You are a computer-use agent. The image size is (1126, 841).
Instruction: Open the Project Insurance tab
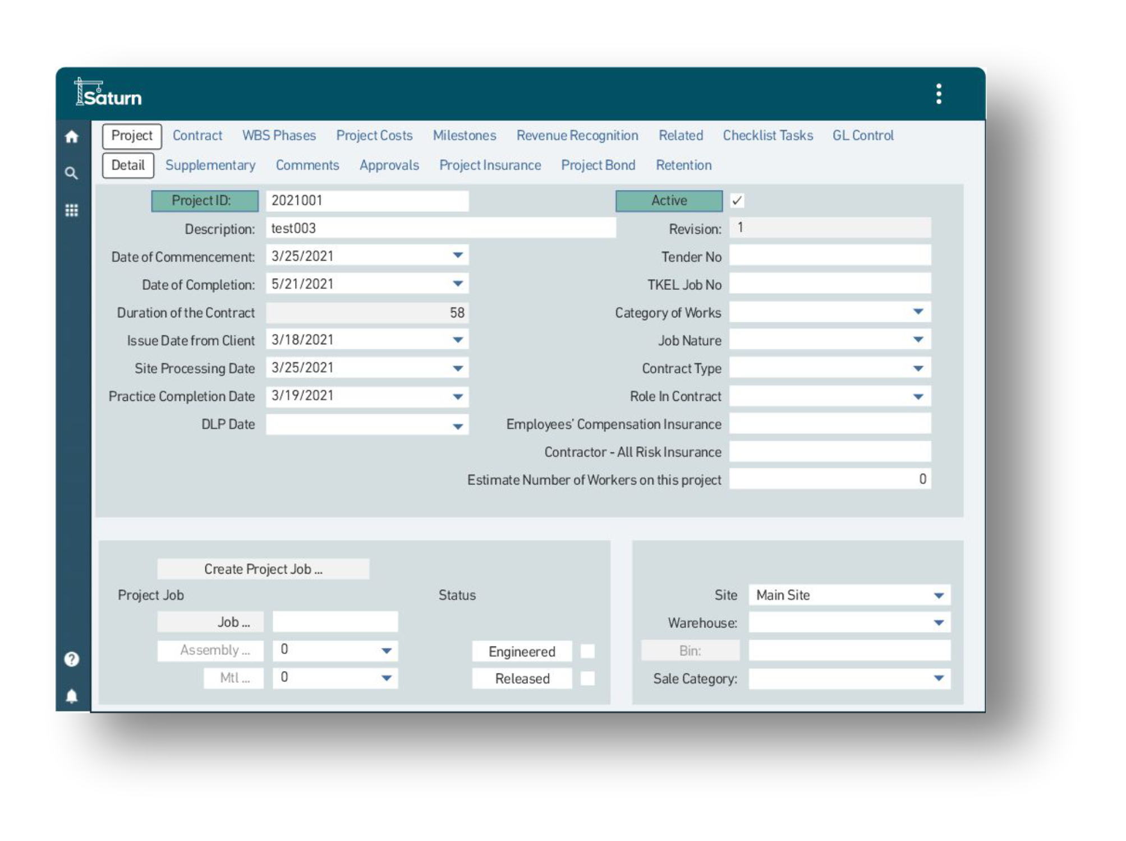click(490, 165)
